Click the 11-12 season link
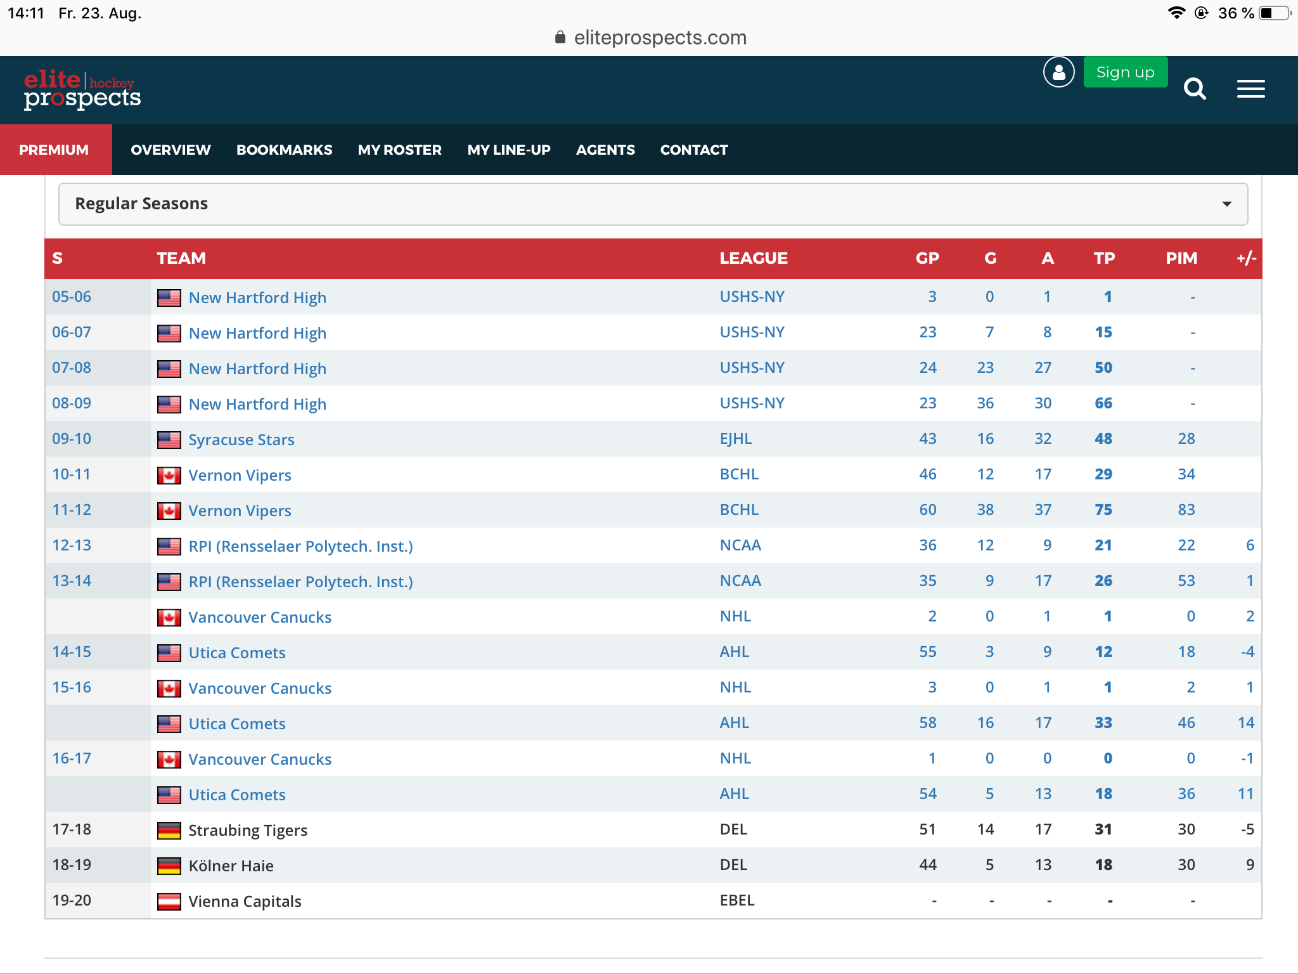This screenshot has height=974, width=1298. 72,510
